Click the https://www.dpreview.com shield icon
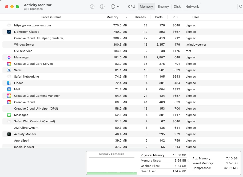This screenshot has height=177, width=243. click(9, 25)
